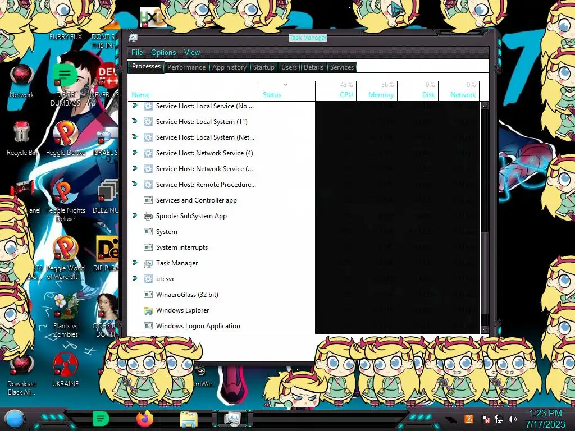Select the Processes tab
575x431 pixels.
click(146, 66)
